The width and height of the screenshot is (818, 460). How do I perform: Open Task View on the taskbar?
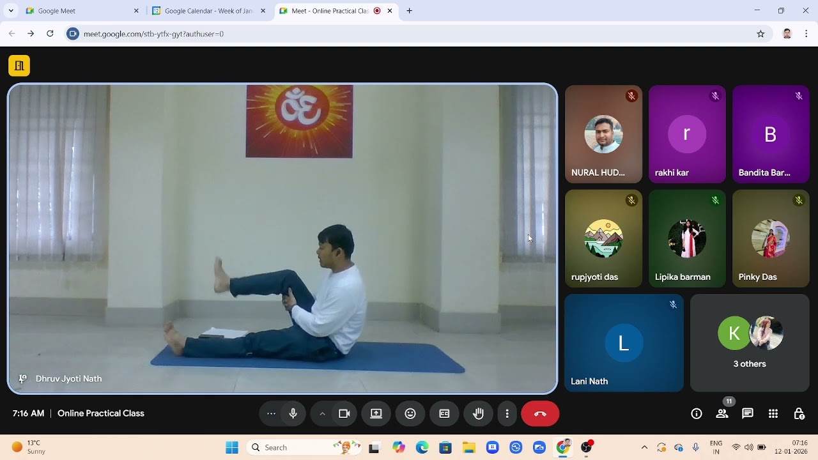click(374, 447)
